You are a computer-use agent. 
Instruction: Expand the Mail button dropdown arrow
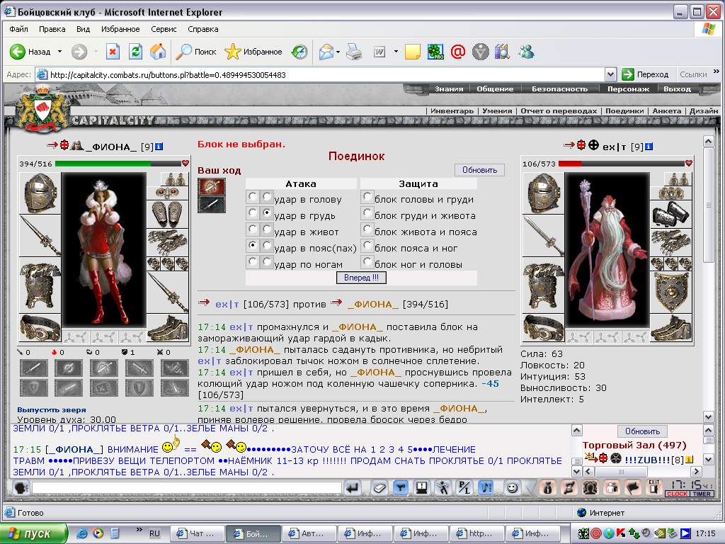coord(338,52)
